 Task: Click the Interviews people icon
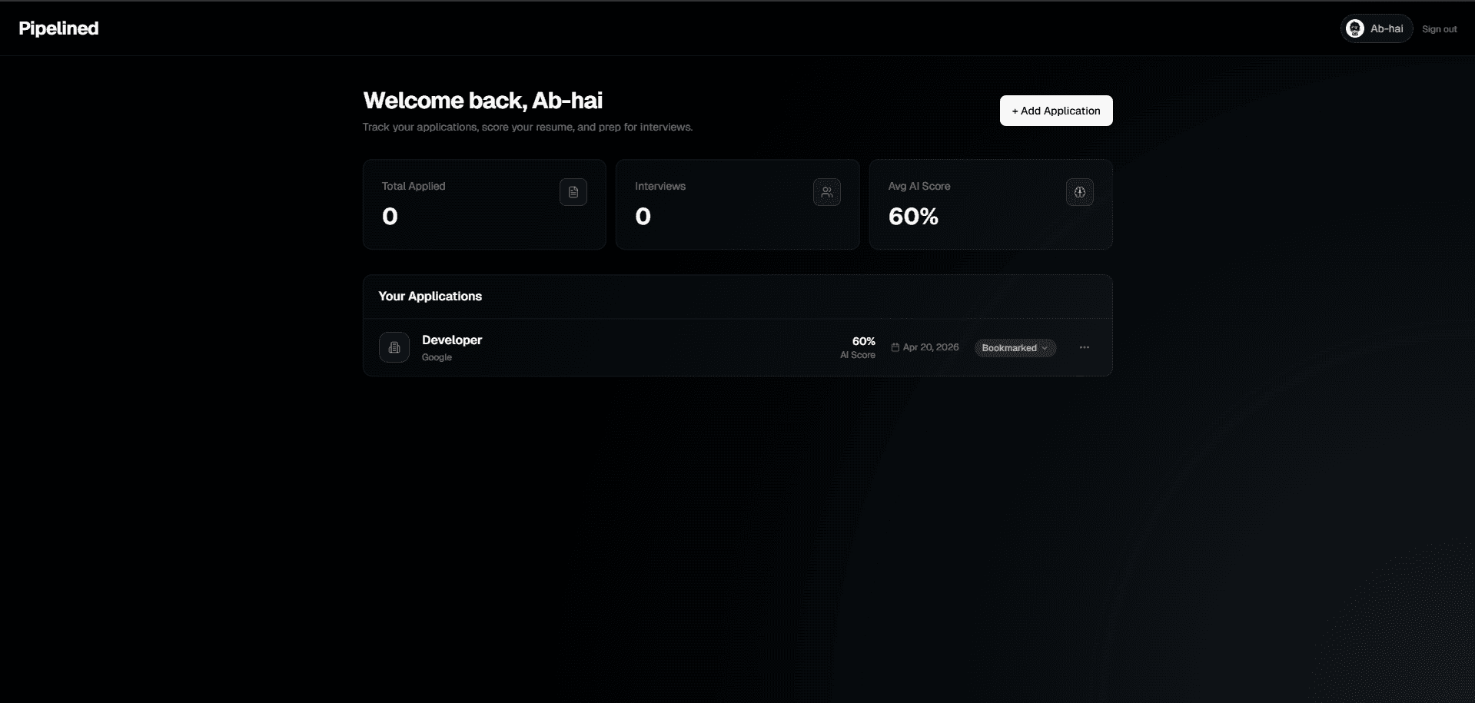tap(827, 192)
